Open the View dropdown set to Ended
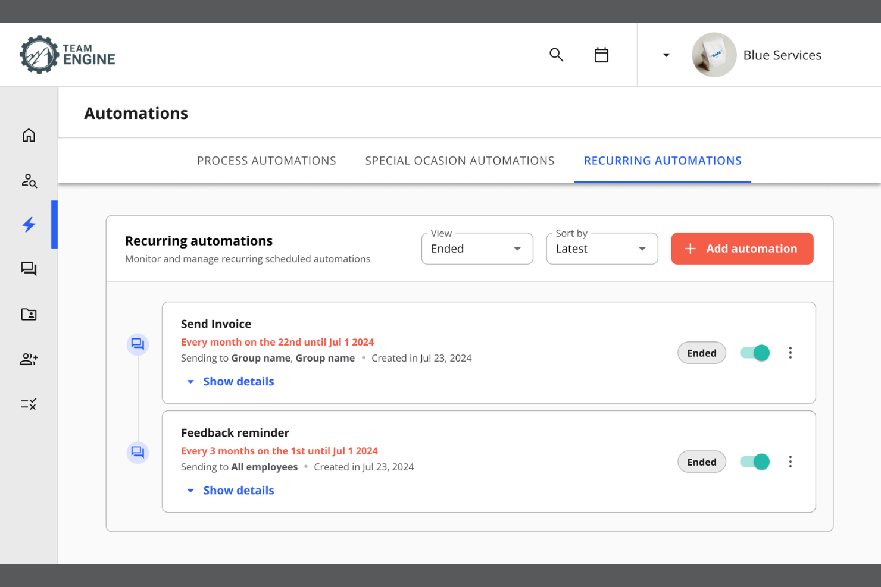Viewport: 881px width, 587px height. coord(477,249)
